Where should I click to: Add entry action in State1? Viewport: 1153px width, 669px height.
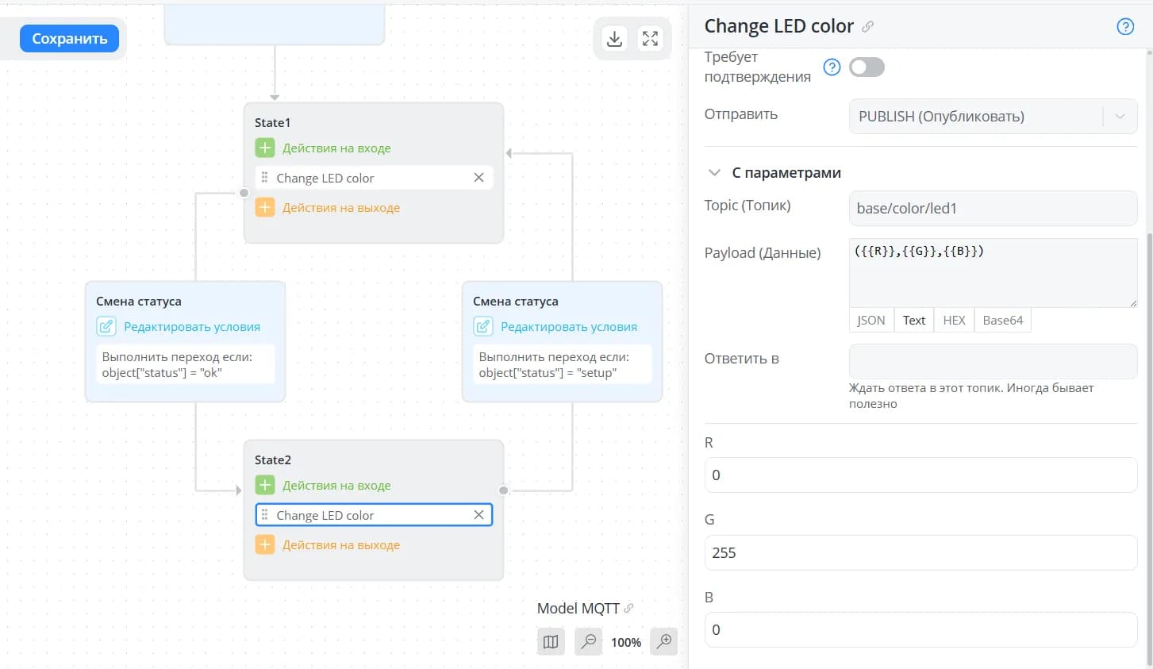pos(265,148)
